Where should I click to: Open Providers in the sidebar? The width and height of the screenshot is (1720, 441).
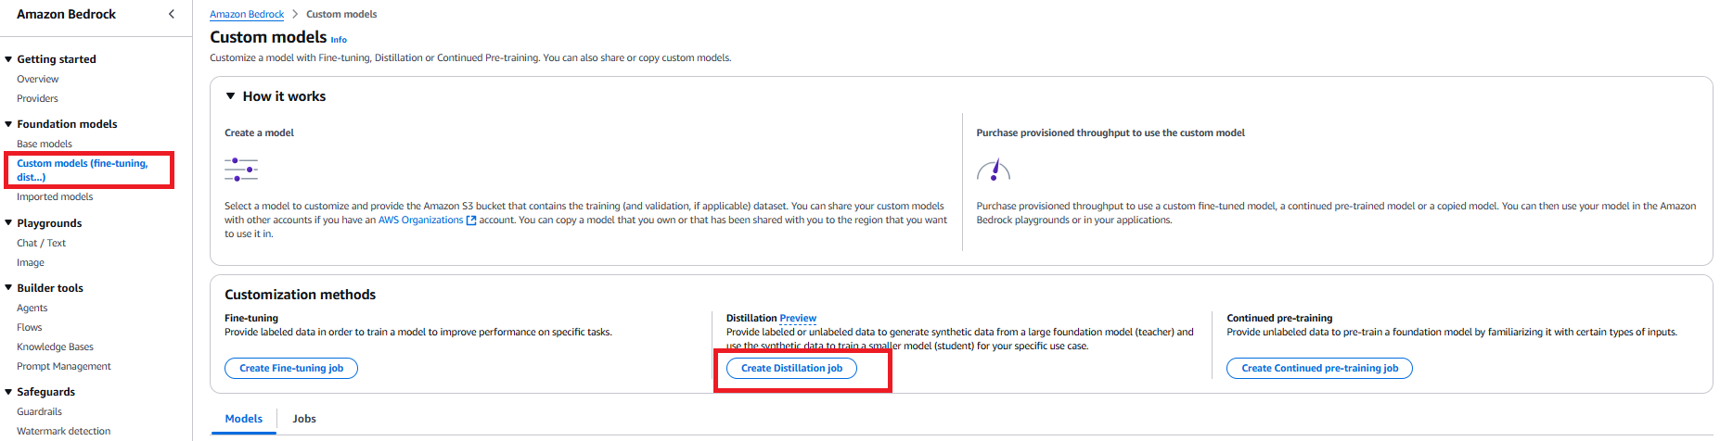click(37, 98)
